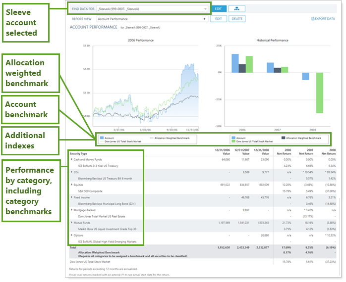This screenshot has width=346, height=282.
Task: Click the account hierarchy tree icon button
Action: (x=236, y=8)
